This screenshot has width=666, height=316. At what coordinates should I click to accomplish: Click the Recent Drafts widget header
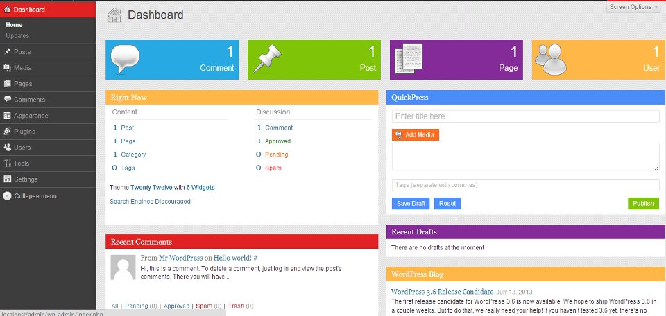pyautogui.click(x=525, y=232)
